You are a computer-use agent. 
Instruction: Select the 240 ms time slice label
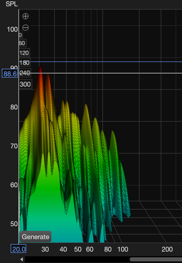click(x=25, y=73)
